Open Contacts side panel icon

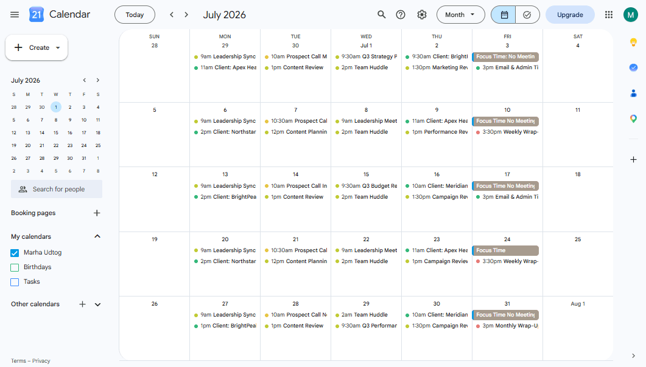click(x=633, y=94)
